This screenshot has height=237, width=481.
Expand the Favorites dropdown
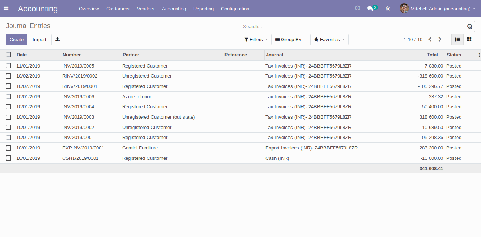click(329, 40)
